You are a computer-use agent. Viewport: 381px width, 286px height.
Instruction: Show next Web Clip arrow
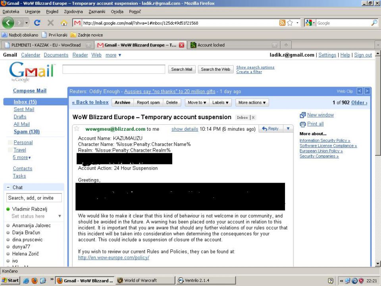[x=367, y=91]
